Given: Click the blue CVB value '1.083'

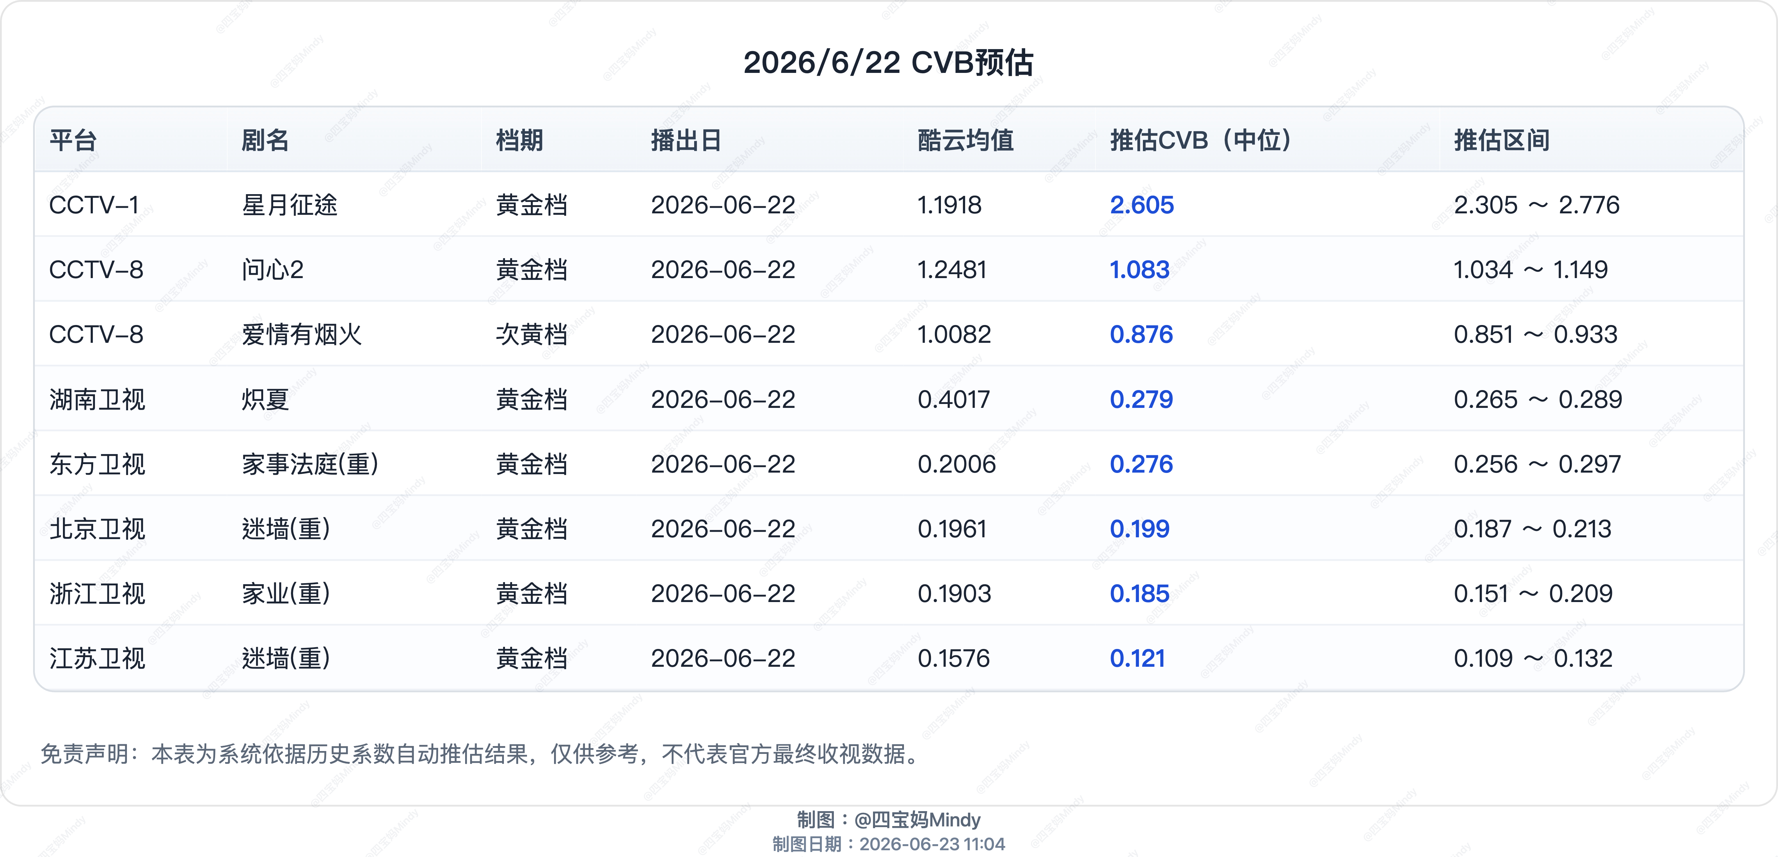Looking at the screenshot, I should point(1140,270).
